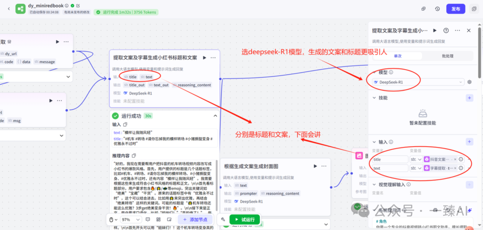Open the variable selector target for title
The image size is (483, 230).
(x=461, y=160)
